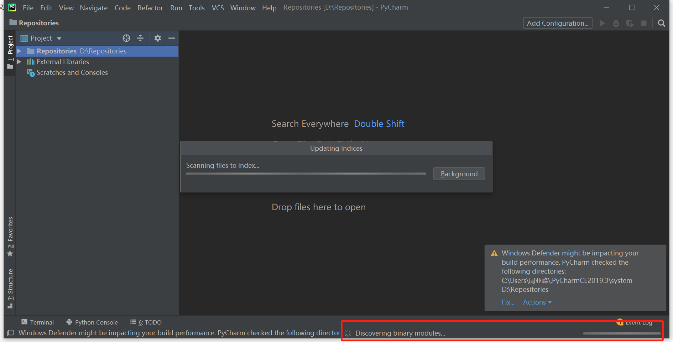Screen dimensions: 673x342
Task: Click the Search Everywhere magnifier icon
Action: (661, 23)
